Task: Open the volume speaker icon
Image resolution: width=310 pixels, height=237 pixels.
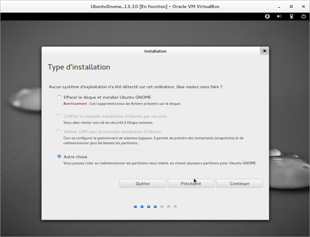Action: point(279,16)
